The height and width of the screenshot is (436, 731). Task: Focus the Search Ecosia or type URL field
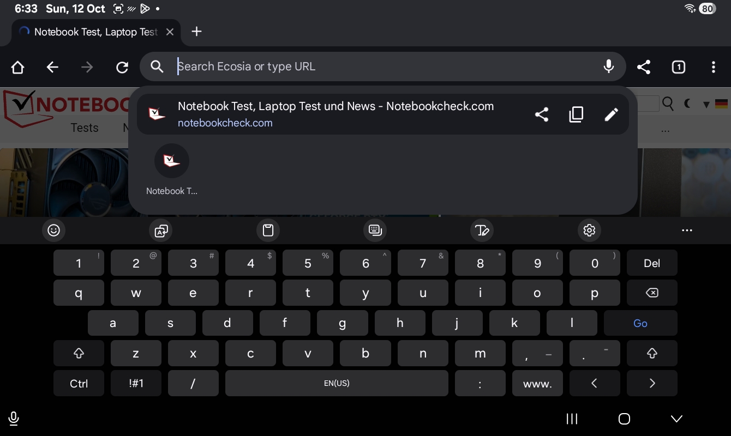382,66
